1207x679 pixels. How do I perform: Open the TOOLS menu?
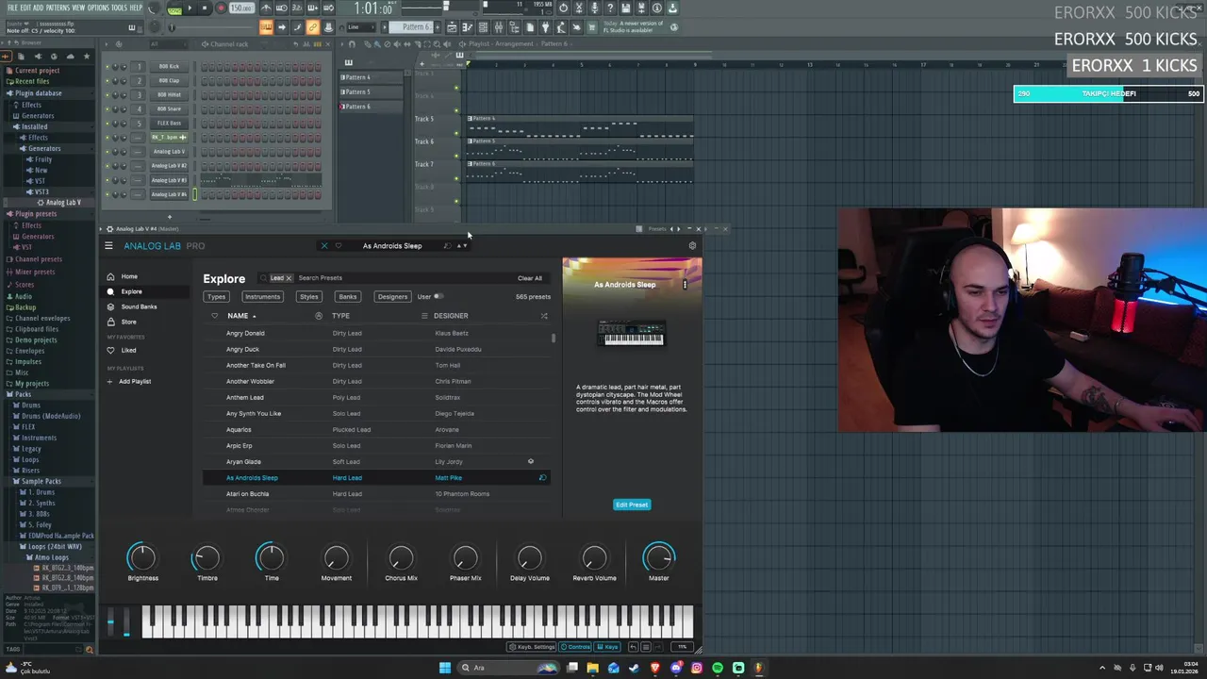click(120, 8)
